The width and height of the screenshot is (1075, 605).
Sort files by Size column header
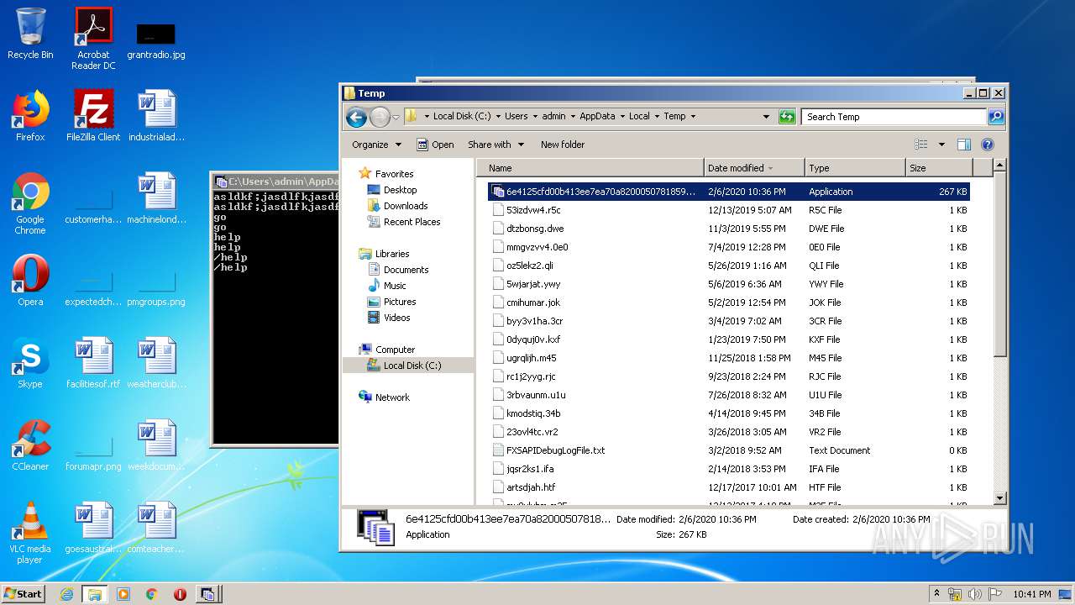[938, 168]
